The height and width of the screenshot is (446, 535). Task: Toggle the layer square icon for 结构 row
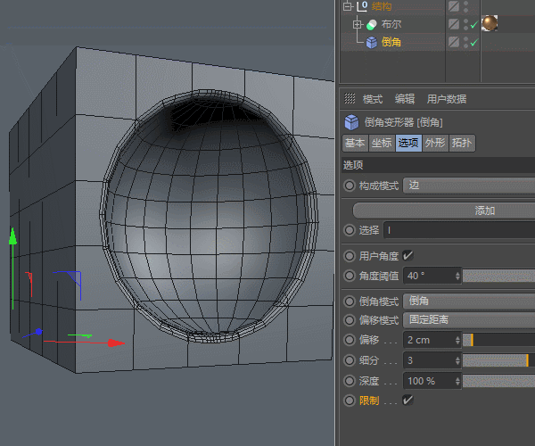454,6
